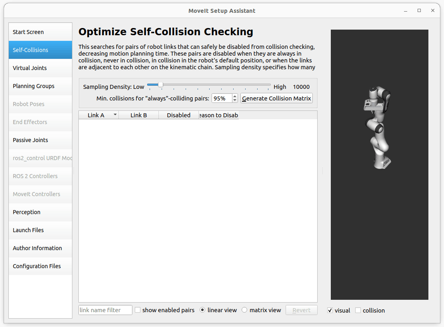This screenshot has width=444, height=327.
Task: Click the Robot Poses step
Action: 40,104
